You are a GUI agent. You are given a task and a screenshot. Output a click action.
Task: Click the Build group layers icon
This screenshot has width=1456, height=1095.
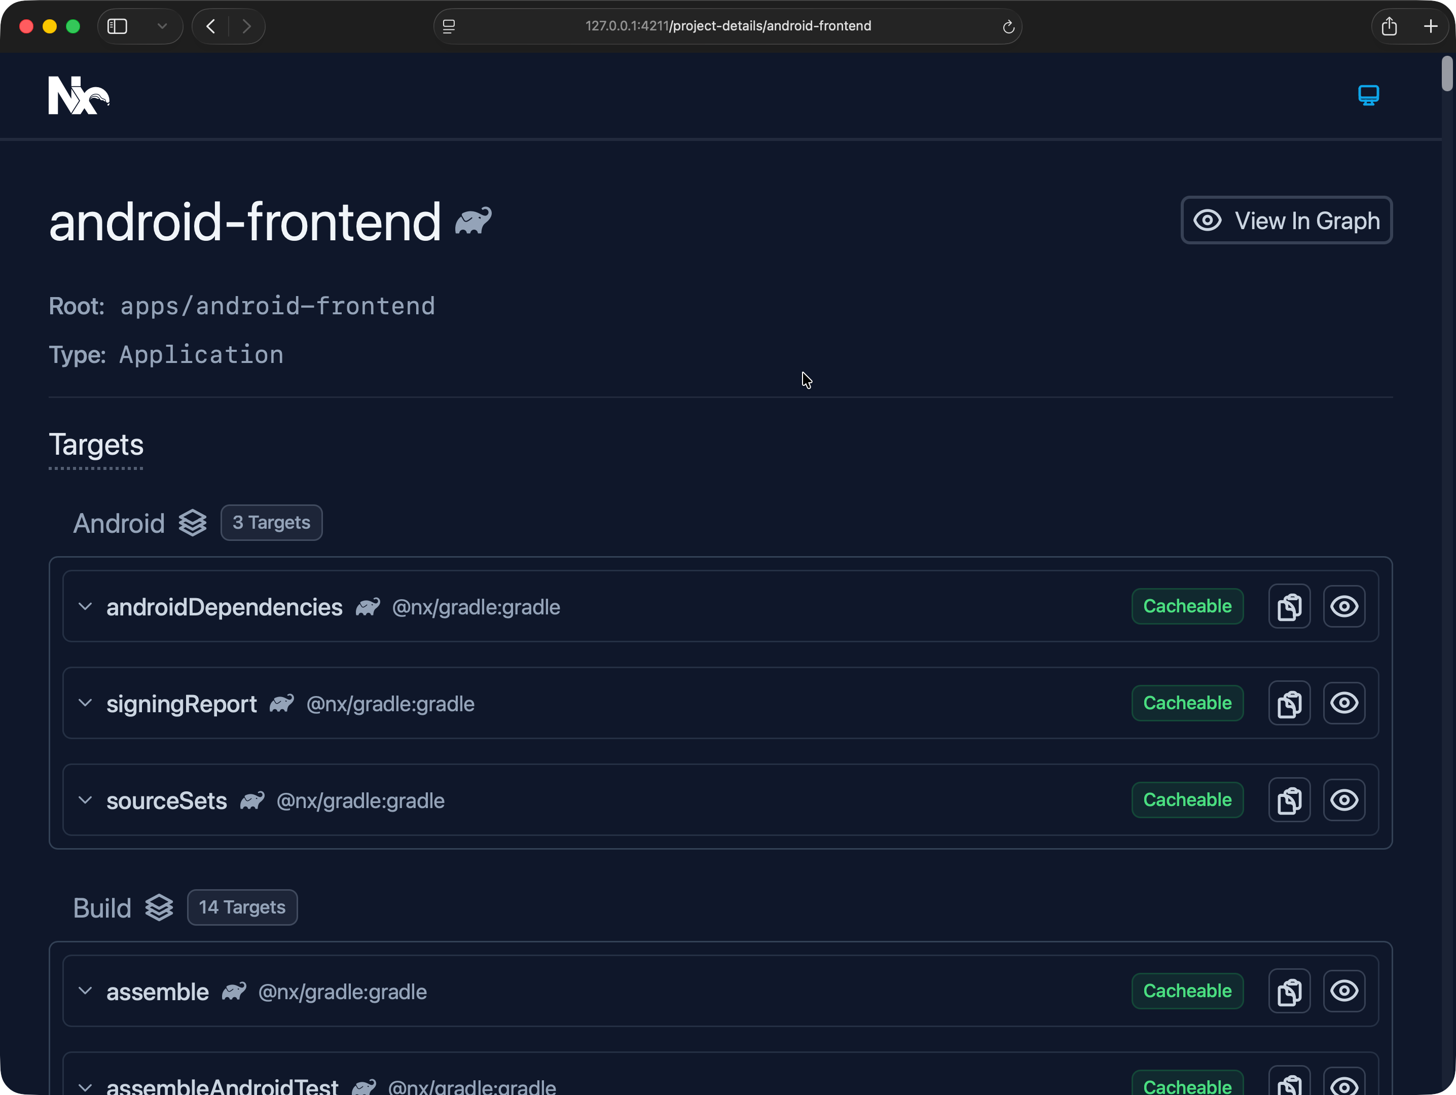(159, 907)
